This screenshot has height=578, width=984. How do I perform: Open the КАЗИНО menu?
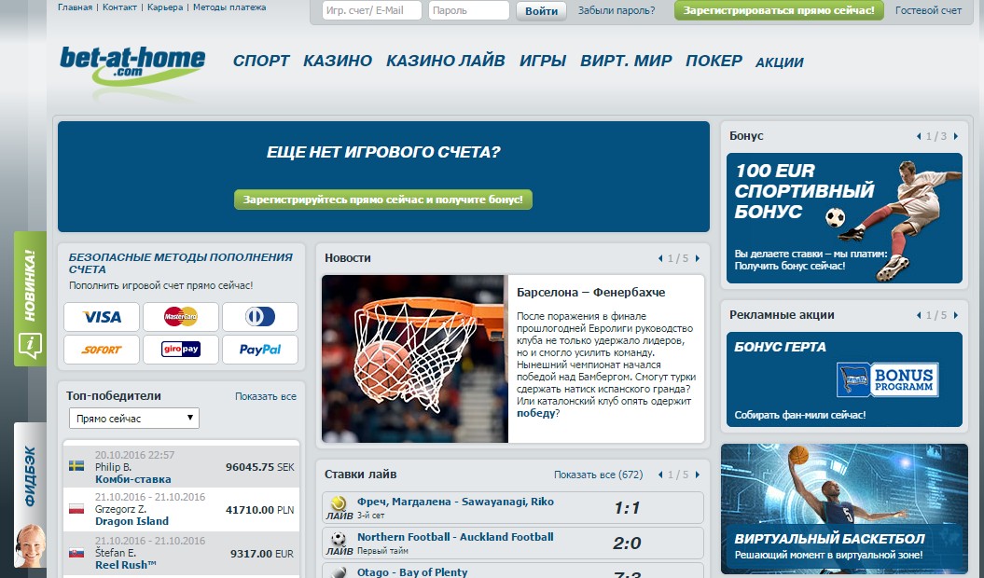pos(338,61)
